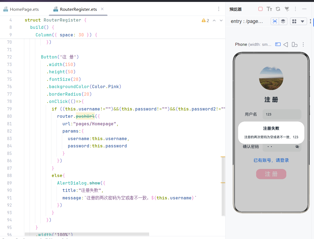Open the editor tabs options menu

[x=219, y=9]
